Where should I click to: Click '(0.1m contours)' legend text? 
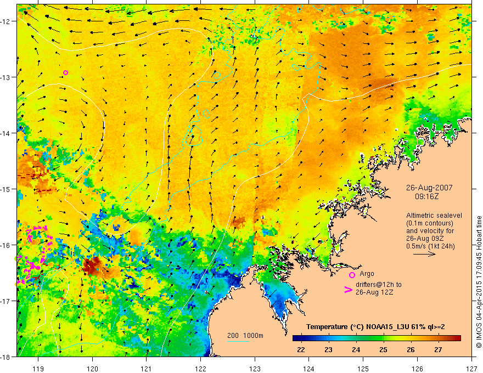[429, 223]
